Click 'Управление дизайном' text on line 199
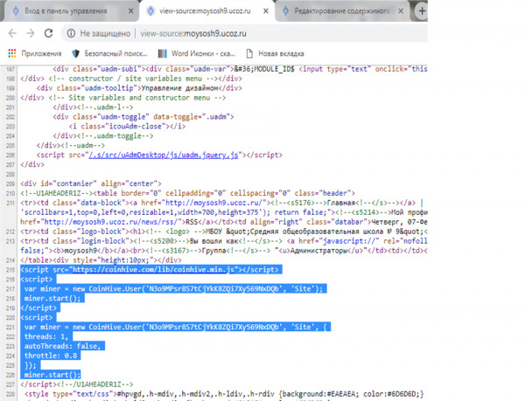This screenshot has width=525, height=401. pos(179,88)
